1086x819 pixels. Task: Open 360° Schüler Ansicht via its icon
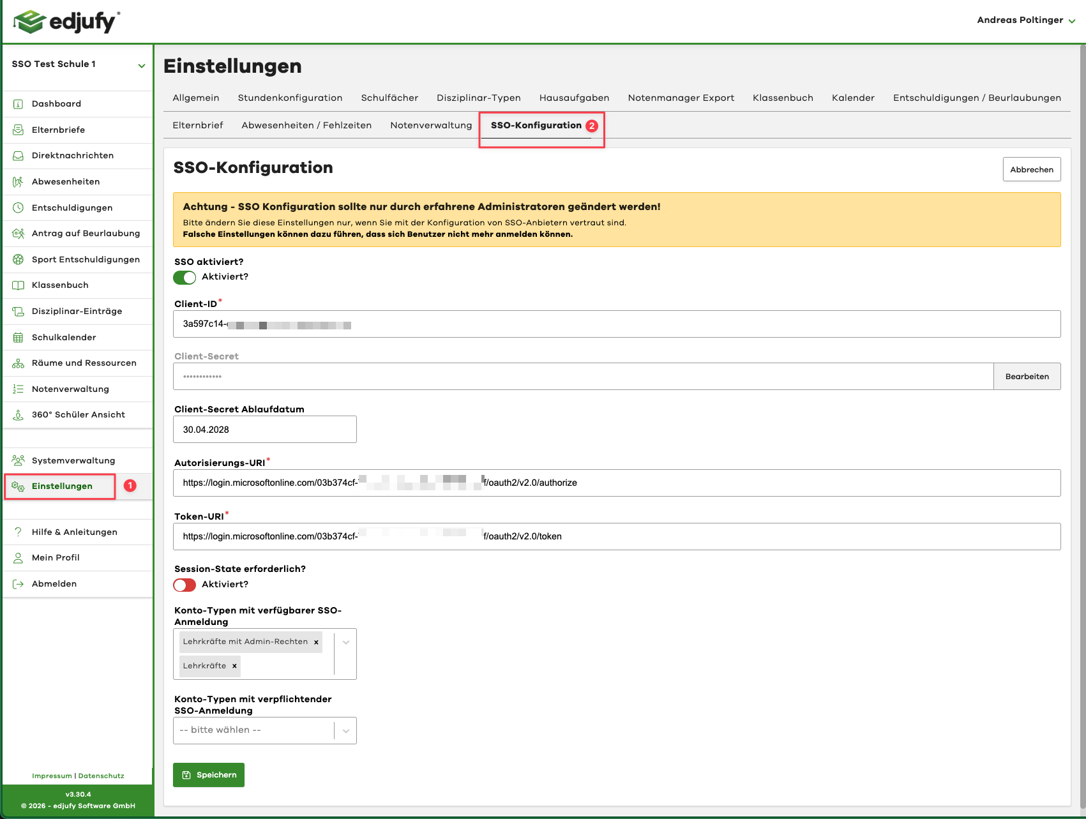pos(19,414)
